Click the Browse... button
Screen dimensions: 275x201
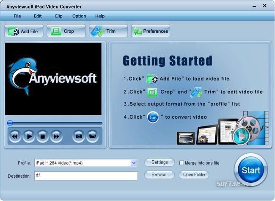click(x=159, y=175)
